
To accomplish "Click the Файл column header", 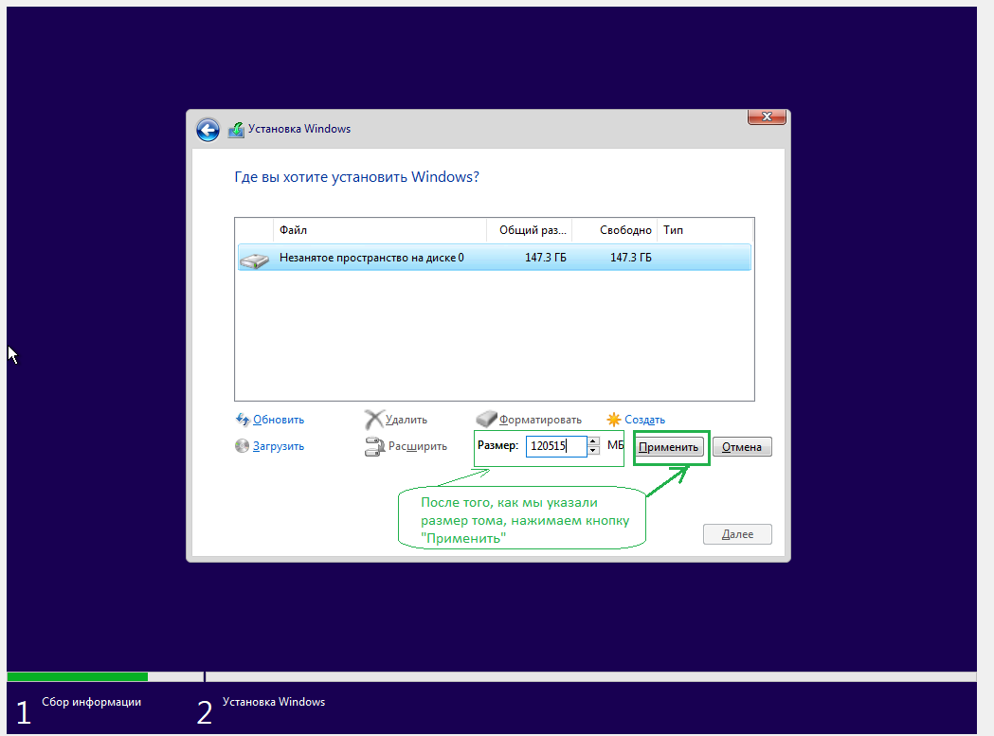I will tap(379, 230).
